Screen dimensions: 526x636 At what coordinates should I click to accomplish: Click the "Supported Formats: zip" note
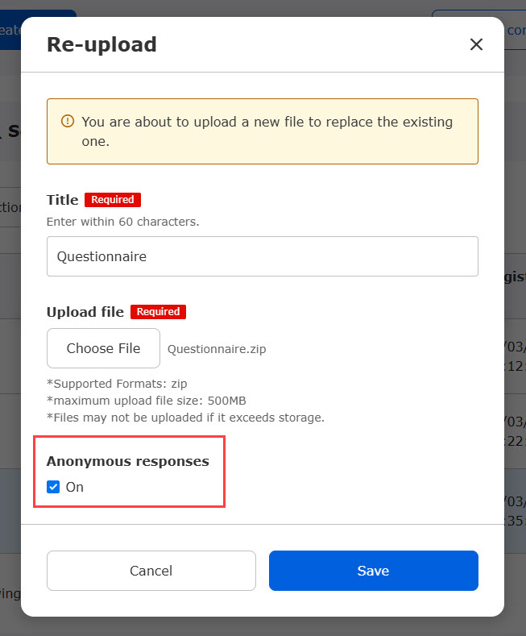(x=117, y=385)
